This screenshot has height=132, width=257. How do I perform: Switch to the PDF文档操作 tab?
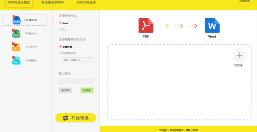coord(86,3)
